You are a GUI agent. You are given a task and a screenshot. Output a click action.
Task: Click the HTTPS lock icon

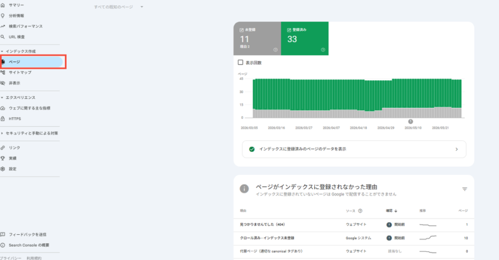pos(2,119)
